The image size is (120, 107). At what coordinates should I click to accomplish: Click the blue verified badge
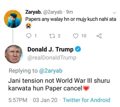click(x=78, y=49)
